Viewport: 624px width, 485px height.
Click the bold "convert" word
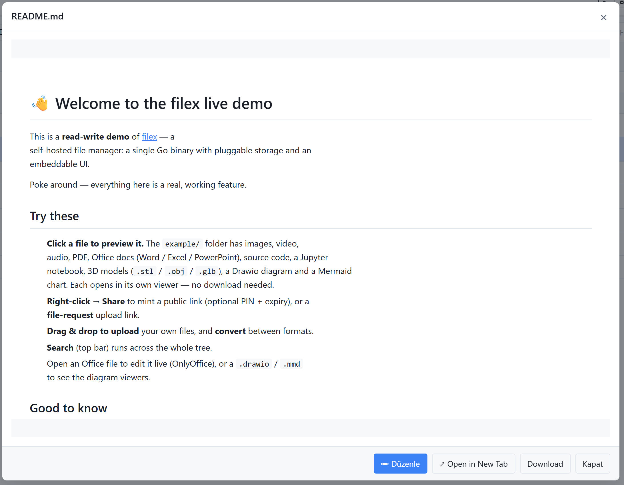point(230,331)
